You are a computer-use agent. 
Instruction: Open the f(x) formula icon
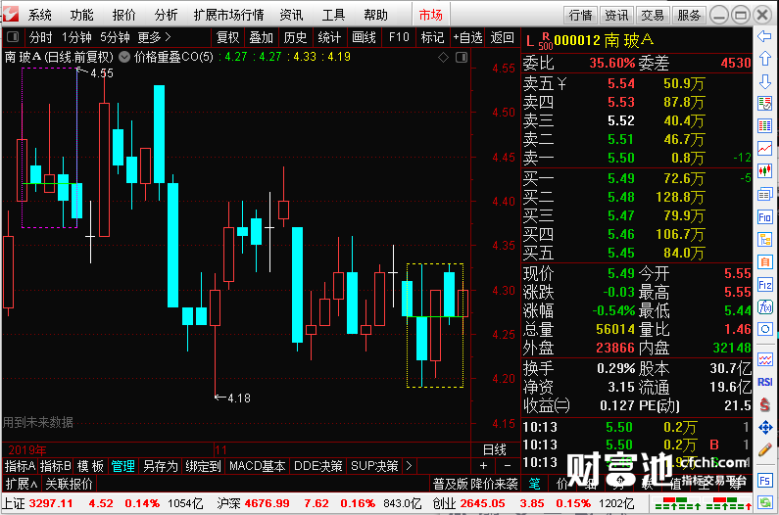pos(764,306)
